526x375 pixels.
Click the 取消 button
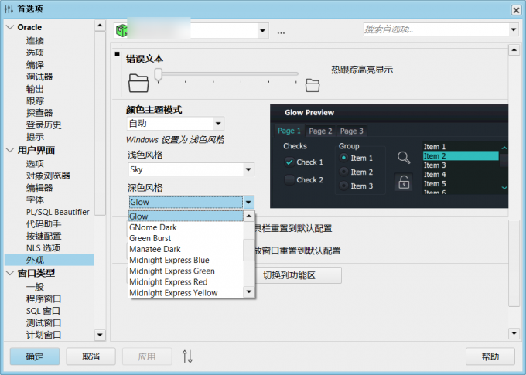click(x=91, y=356)
